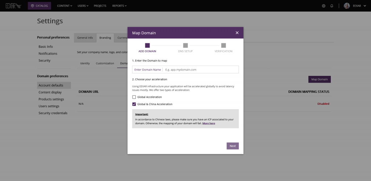
Task: Expand the EEXAR account menu
Action: [x=359, y=6]
